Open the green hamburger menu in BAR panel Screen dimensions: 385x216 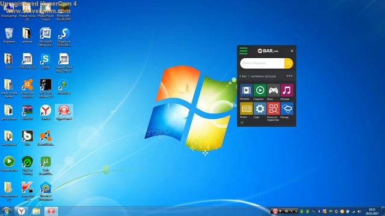tap(243, 50)
